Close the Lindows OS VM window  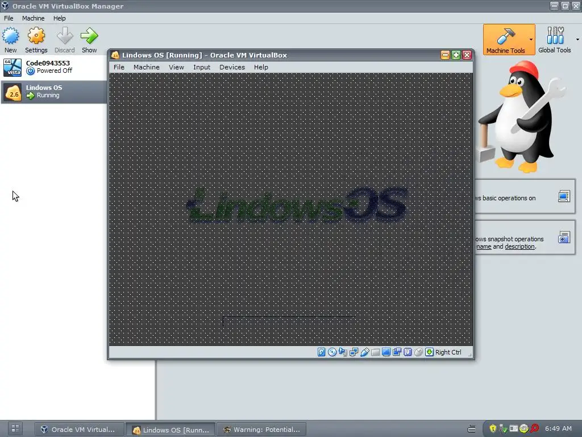pos(467,55)
